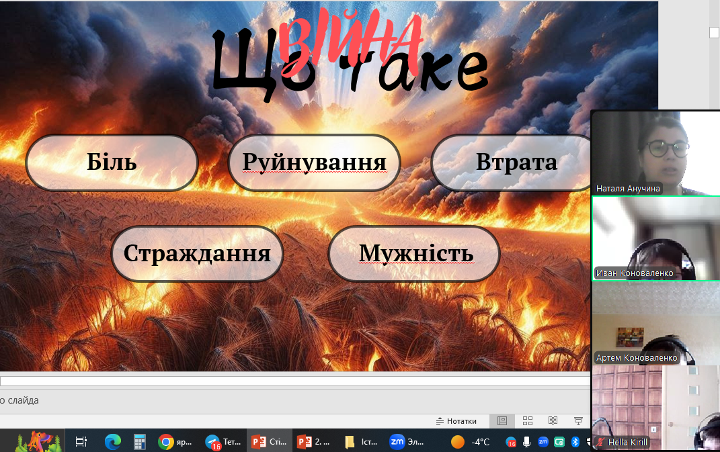Select the 'Втрата' shape on the slide
This screenshot has width=720, height=452.
click(x=512, y=163)
